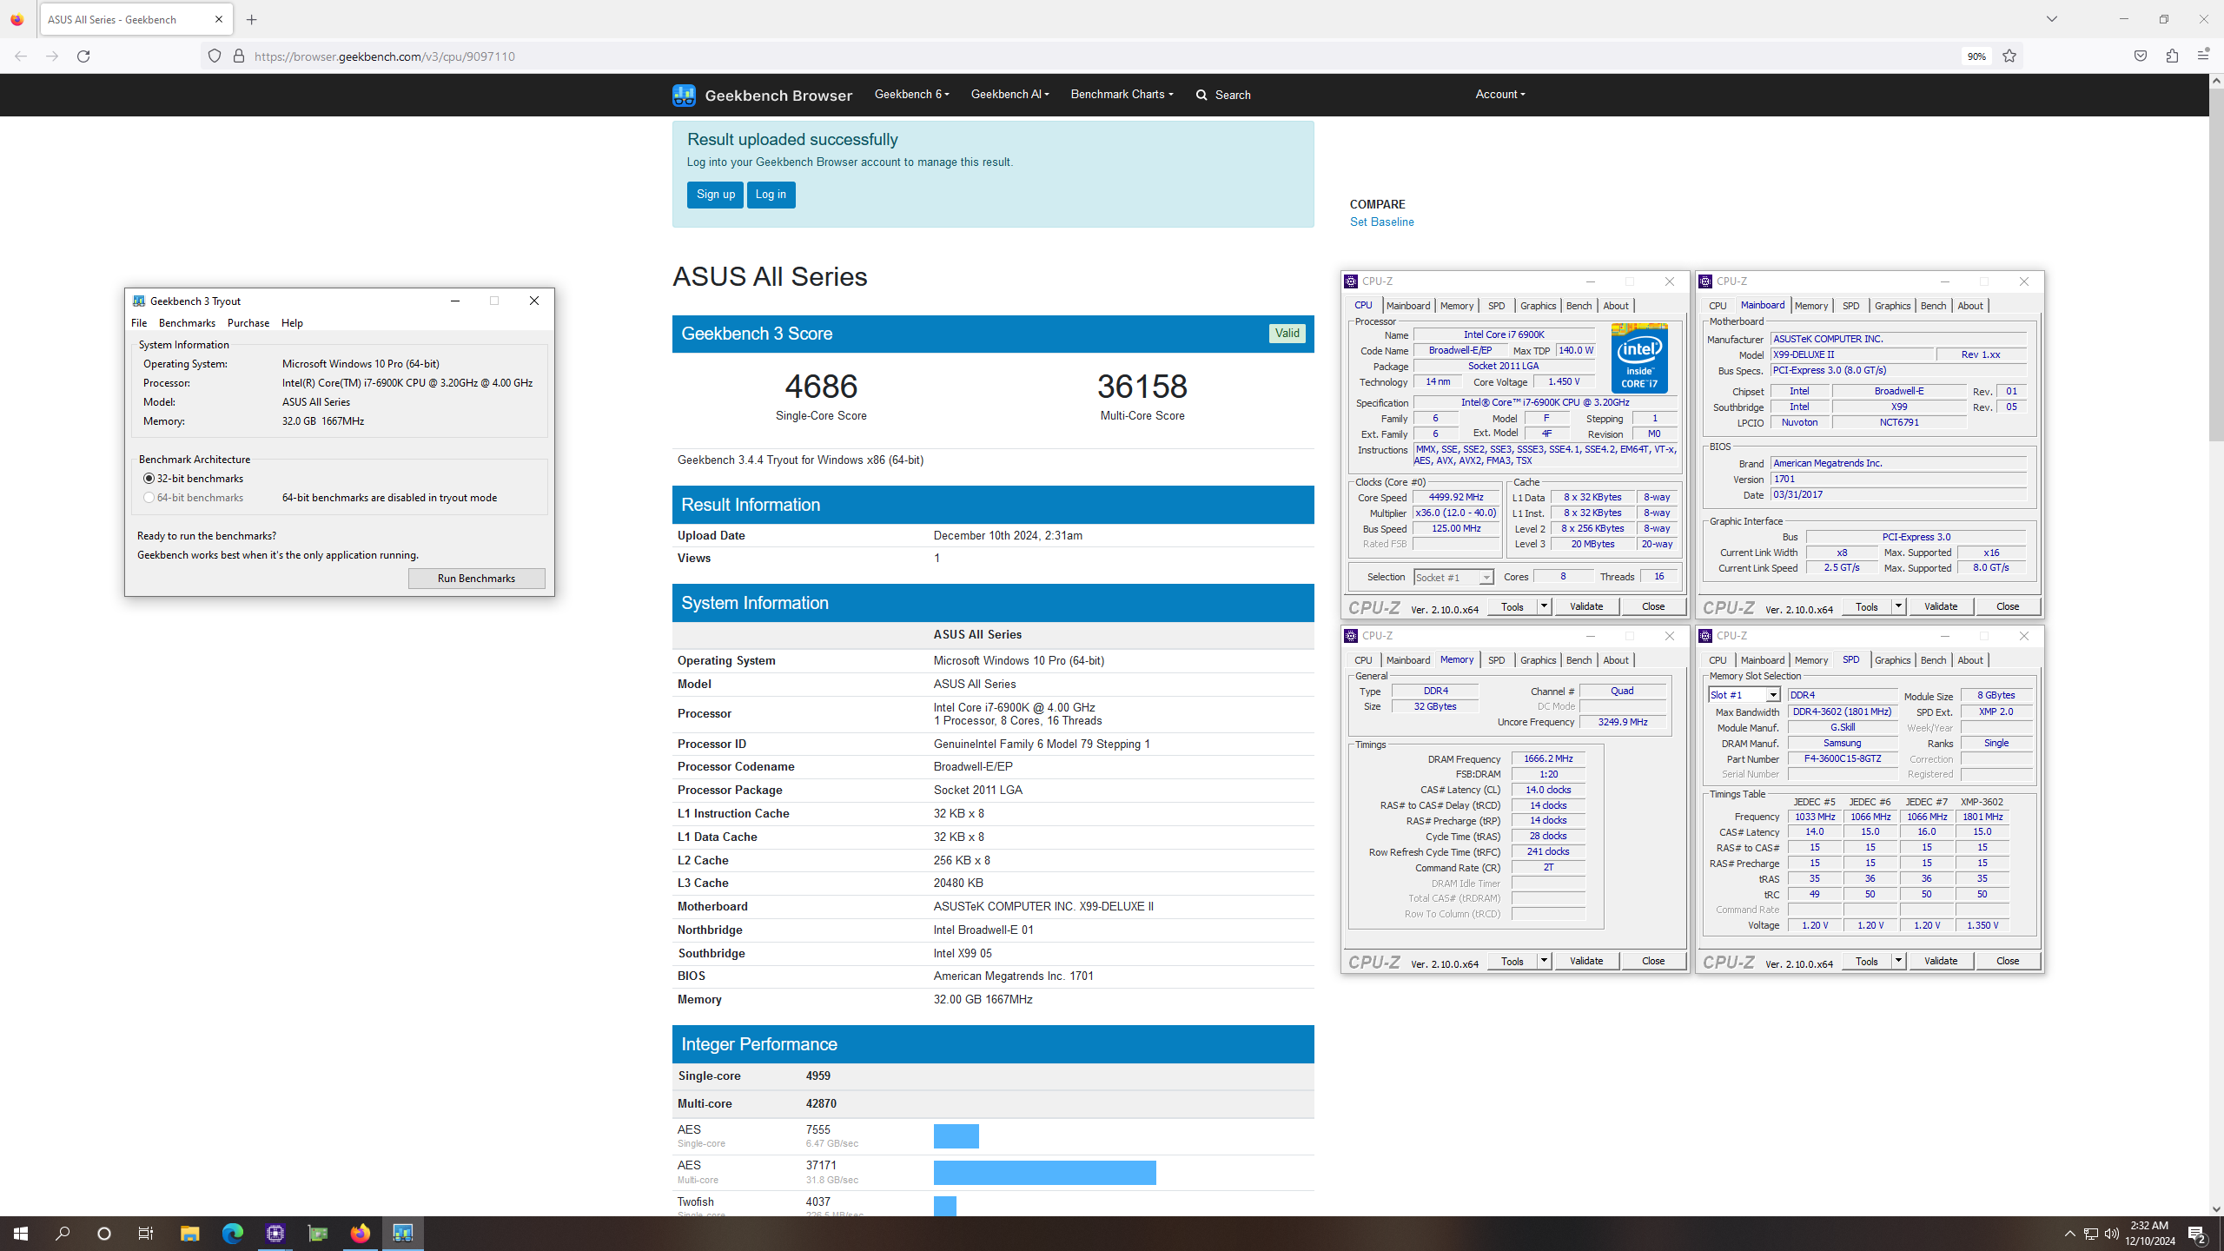2224x1251 pixels.
Task: Switch to About tab in bottom-right CPU-Z
Action: (x=1969, y=660)
